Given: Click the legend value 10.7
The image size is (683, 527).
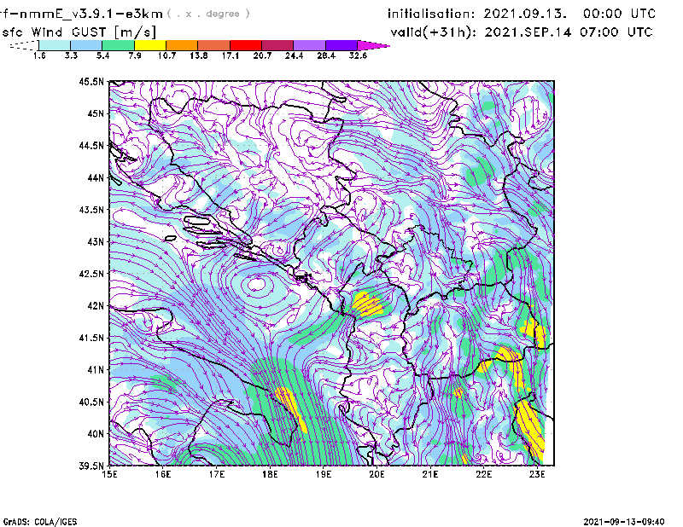Looking at the screenshot, I should (x=166, y=55).
